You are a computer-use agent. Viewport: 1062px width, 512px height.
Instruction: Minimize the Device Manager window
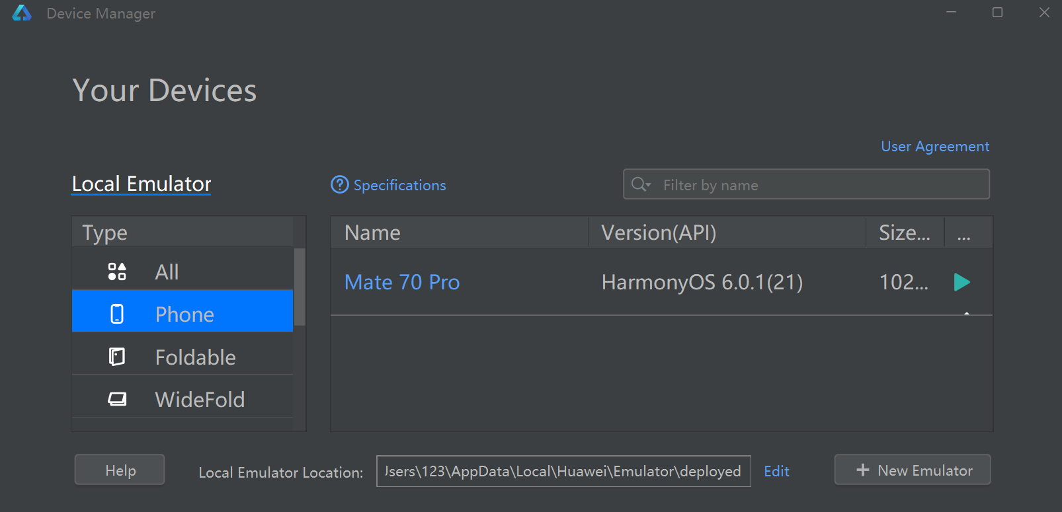[951, 13]
